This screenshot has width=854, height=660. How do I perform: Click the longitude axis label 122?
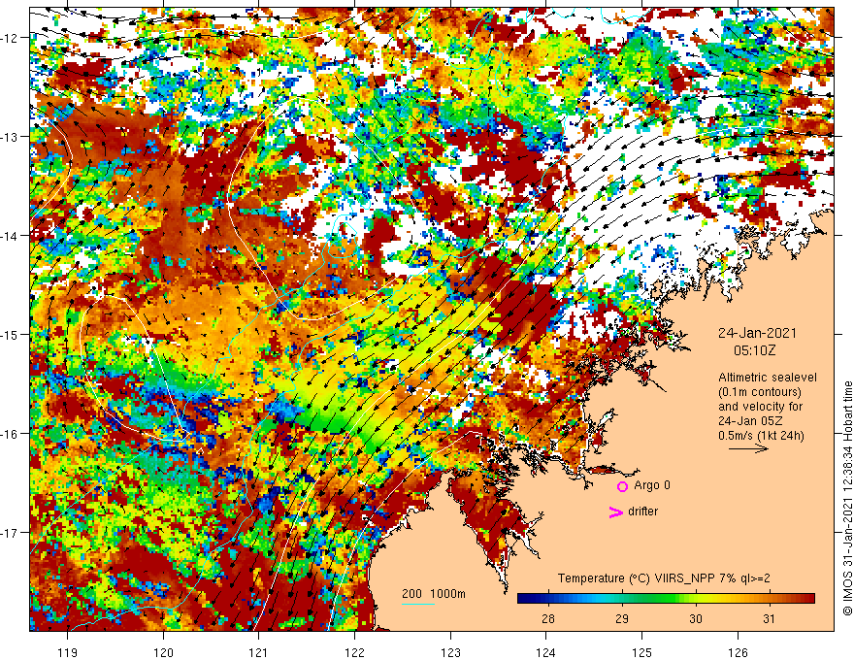click(x=354, y=652)
